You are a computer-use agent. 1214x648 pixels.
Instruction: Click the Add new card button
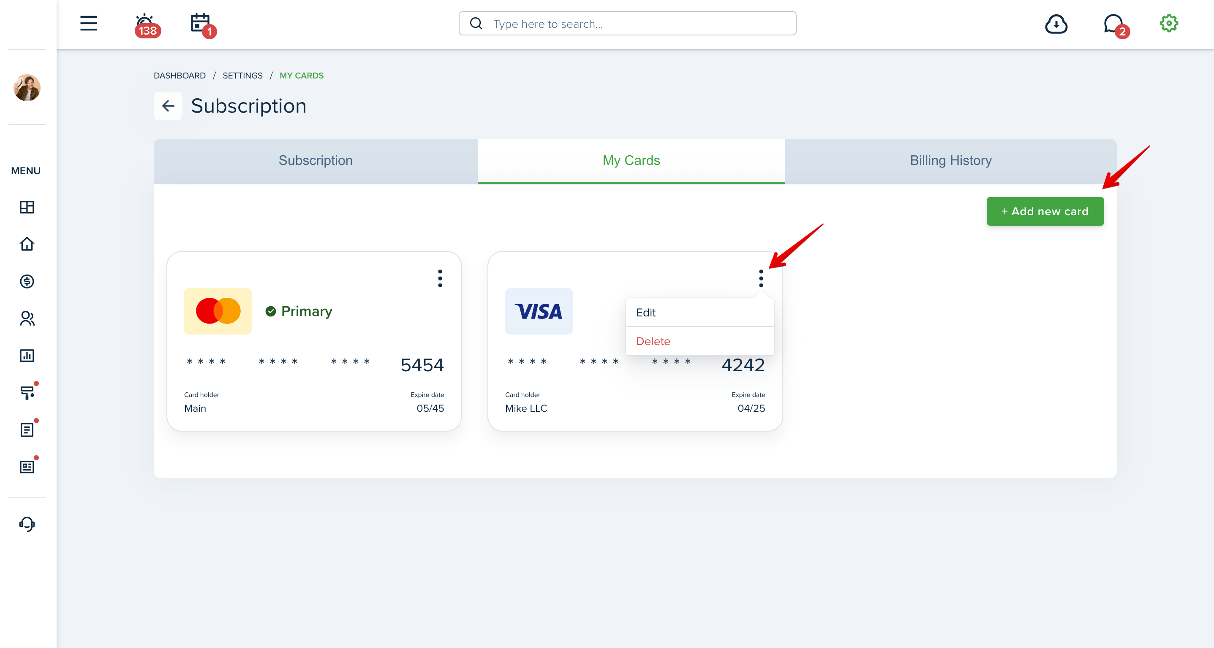(x=1045, y=211)
